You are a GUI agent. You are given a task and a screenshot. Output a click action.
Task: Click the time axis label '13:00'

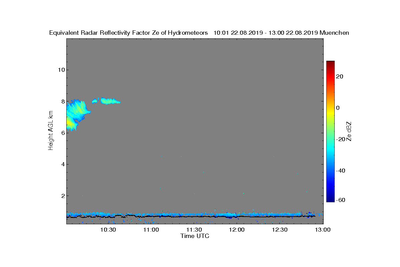click(x=323, y=230)
